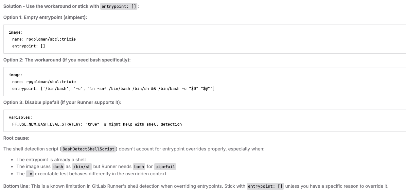Click the 'BashDetectShellScript' inline code
Viewport: 406px width, 192px height.
pyautogui.click(x=89, y=149)
